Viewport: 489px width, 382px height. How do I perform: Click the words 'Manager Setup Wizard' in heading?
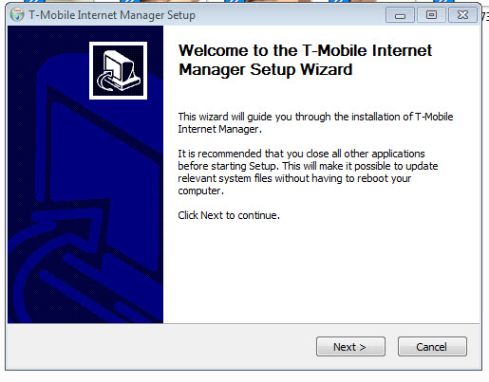(x=266, y=69)
